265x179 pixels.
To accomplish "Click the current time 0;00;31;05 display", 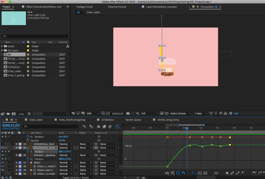I will click(x=11, y=125).
